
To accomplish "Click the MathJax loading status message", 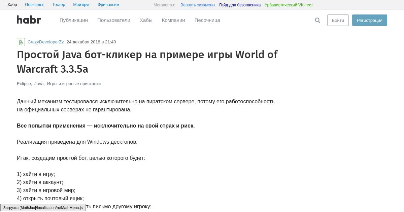I will 43,208.
